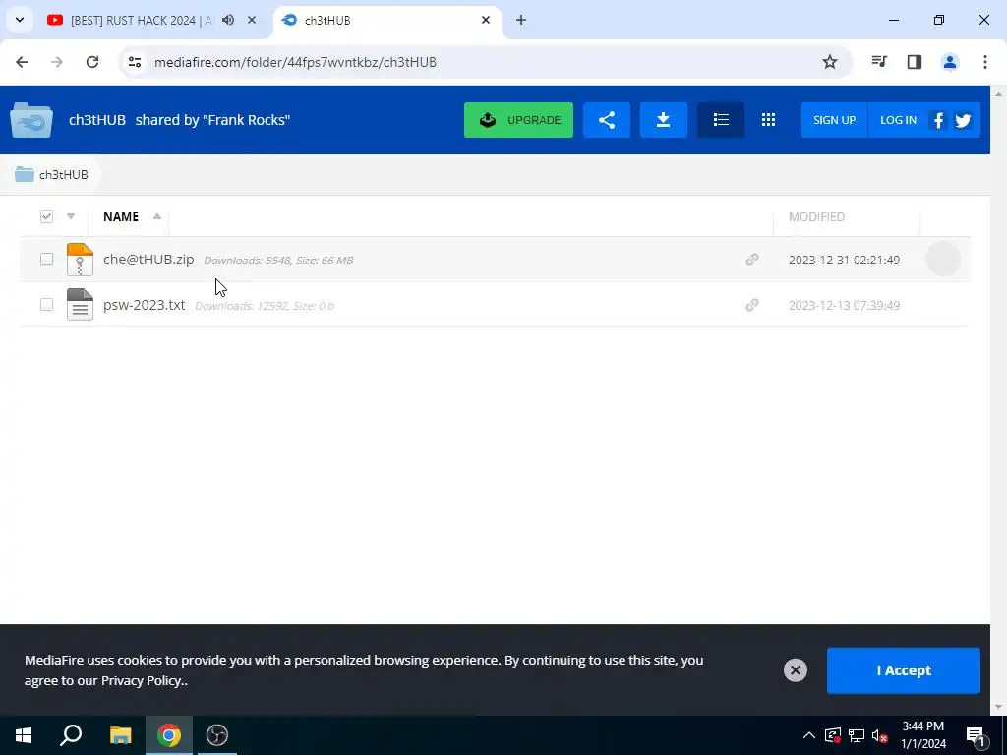Screen dimensions: 1007x755
Task: Open File Explorer from taskbar
Action: point(120,735)
